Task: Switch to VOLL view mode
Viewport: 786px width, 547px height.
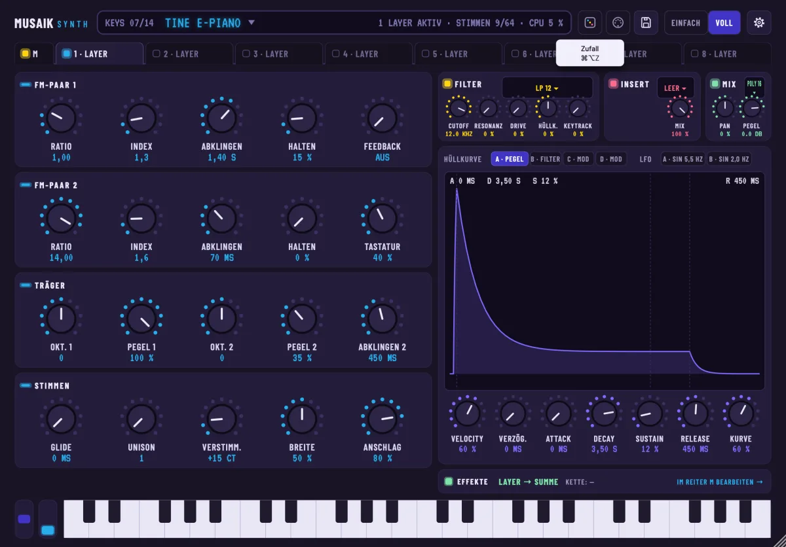Action: (x=724, y=23)
